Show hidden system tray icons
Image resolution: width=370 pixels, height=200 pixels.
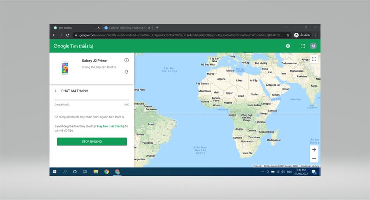point(262,172)
